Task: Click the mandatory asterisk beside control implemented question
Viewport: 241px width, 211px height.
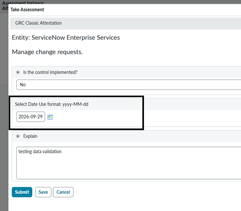Action: tap(18, 72)
